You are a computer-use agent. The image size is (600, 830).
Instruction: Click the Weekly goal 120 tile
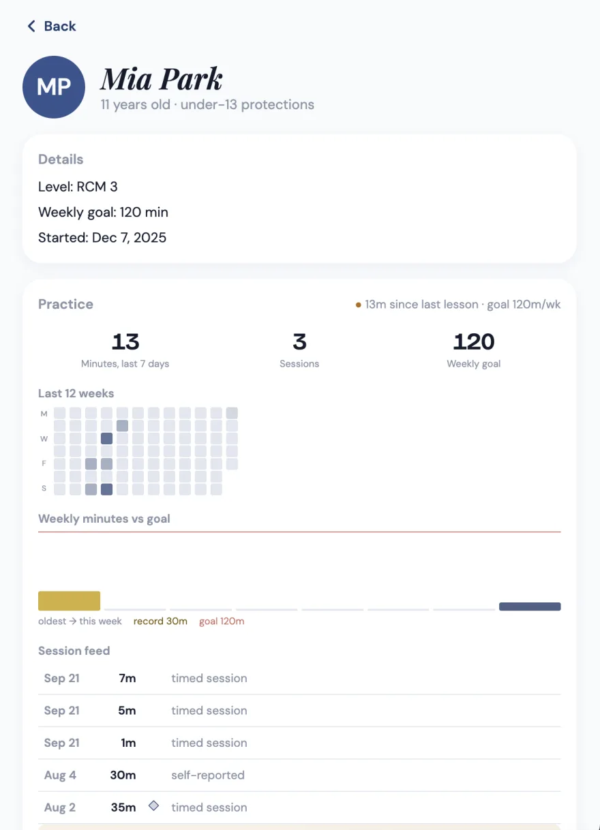point(474,350)
